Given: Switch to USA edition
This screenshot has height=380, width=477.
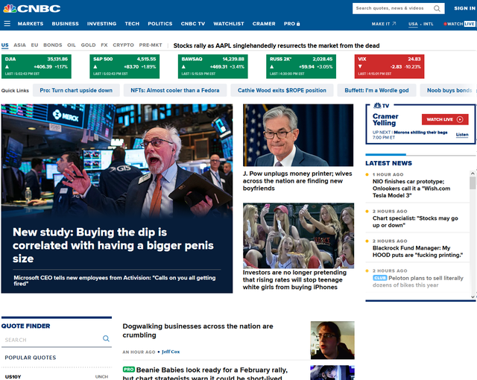Looking at the screenshot, I should (x=413, y=24).
